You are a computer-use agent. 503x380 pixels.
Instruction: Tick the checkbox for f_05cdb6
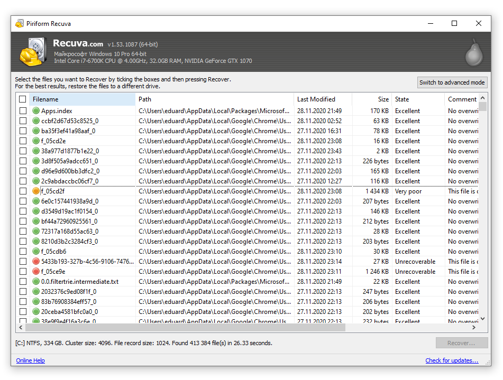pos(23,252)
